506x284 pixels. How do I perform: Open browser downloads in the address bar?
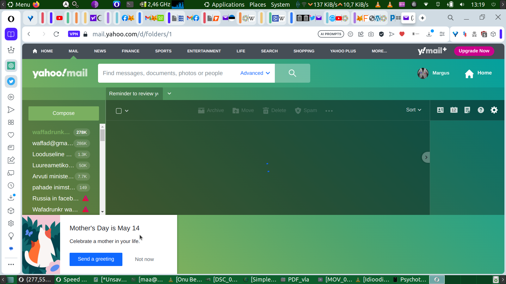tap(429, 34)
